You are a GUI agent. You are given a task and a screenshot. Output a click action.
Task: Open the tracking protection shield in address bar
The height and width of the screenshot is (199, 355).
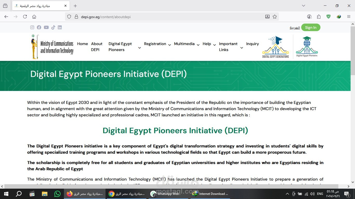coord(69,17)
